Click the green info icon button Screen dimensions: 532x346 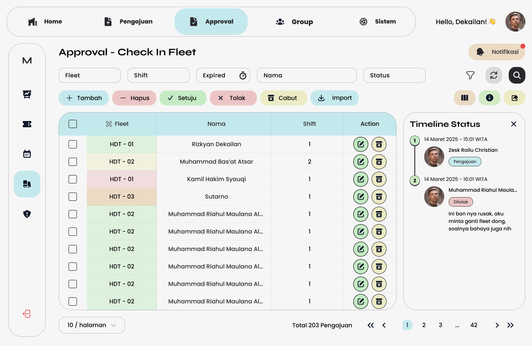(489, 98)
